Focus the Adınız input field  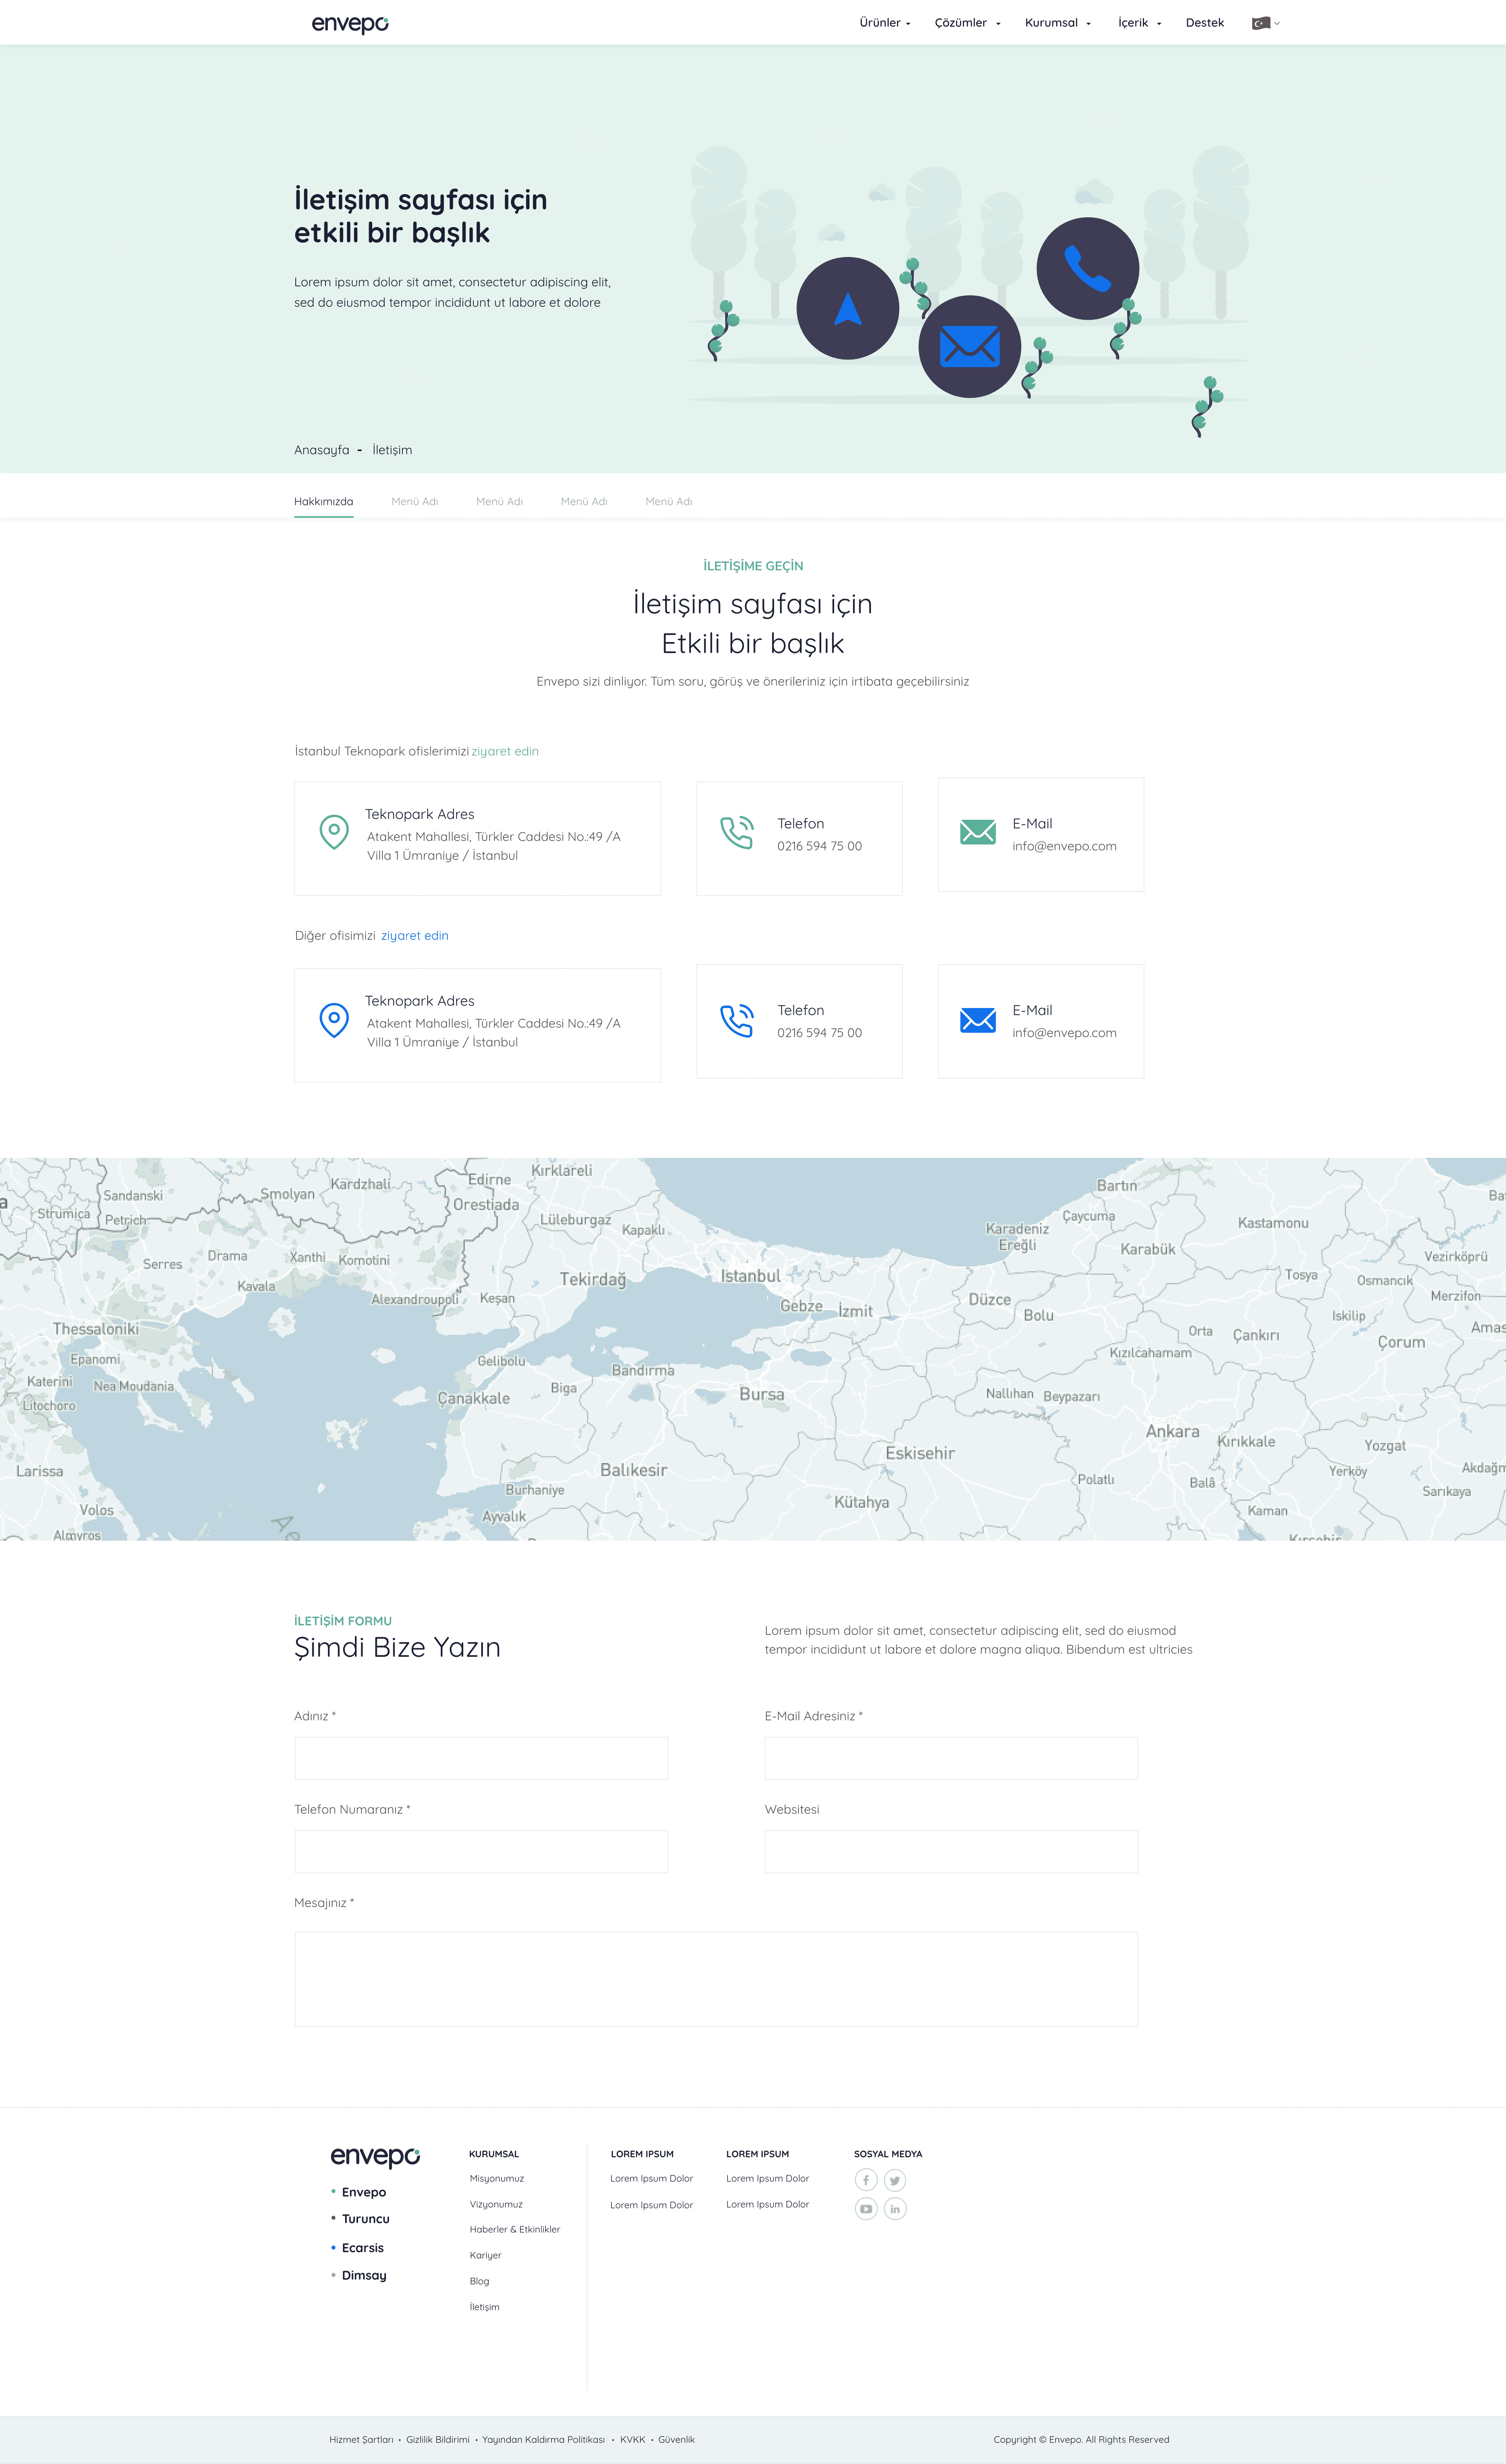[x=481, y=1758]
